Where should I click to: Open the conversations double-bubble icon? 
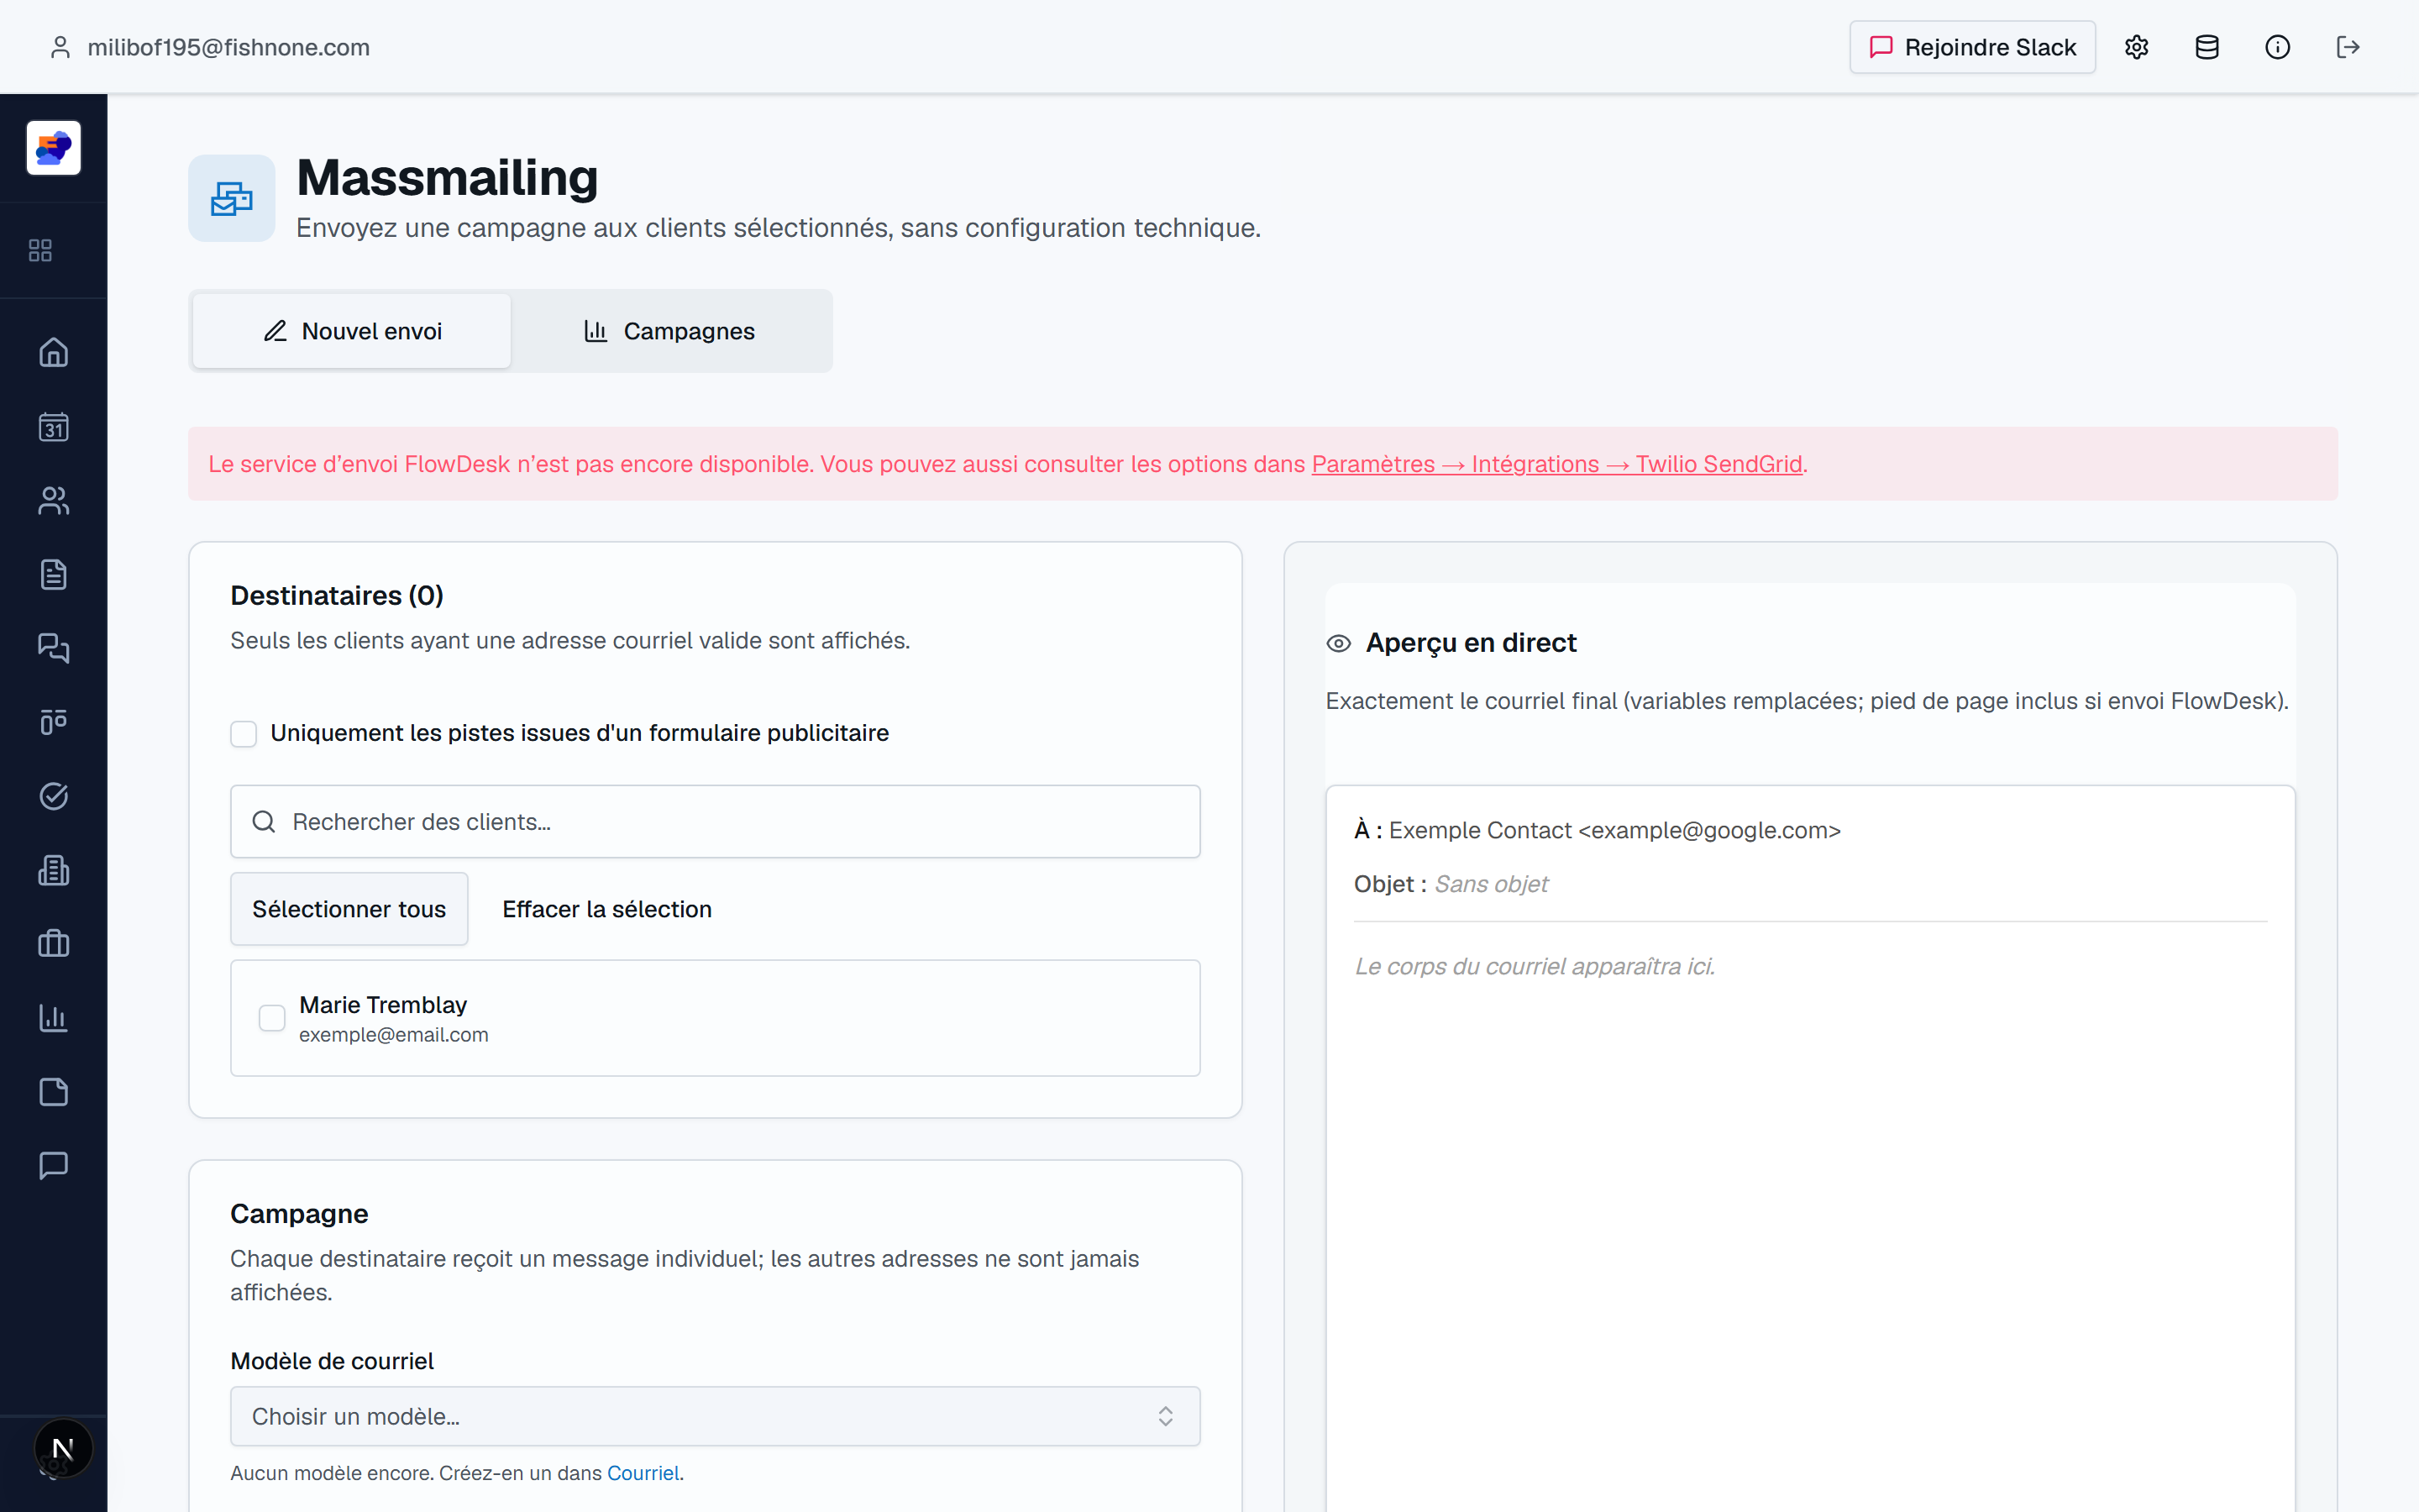(54, 648)
